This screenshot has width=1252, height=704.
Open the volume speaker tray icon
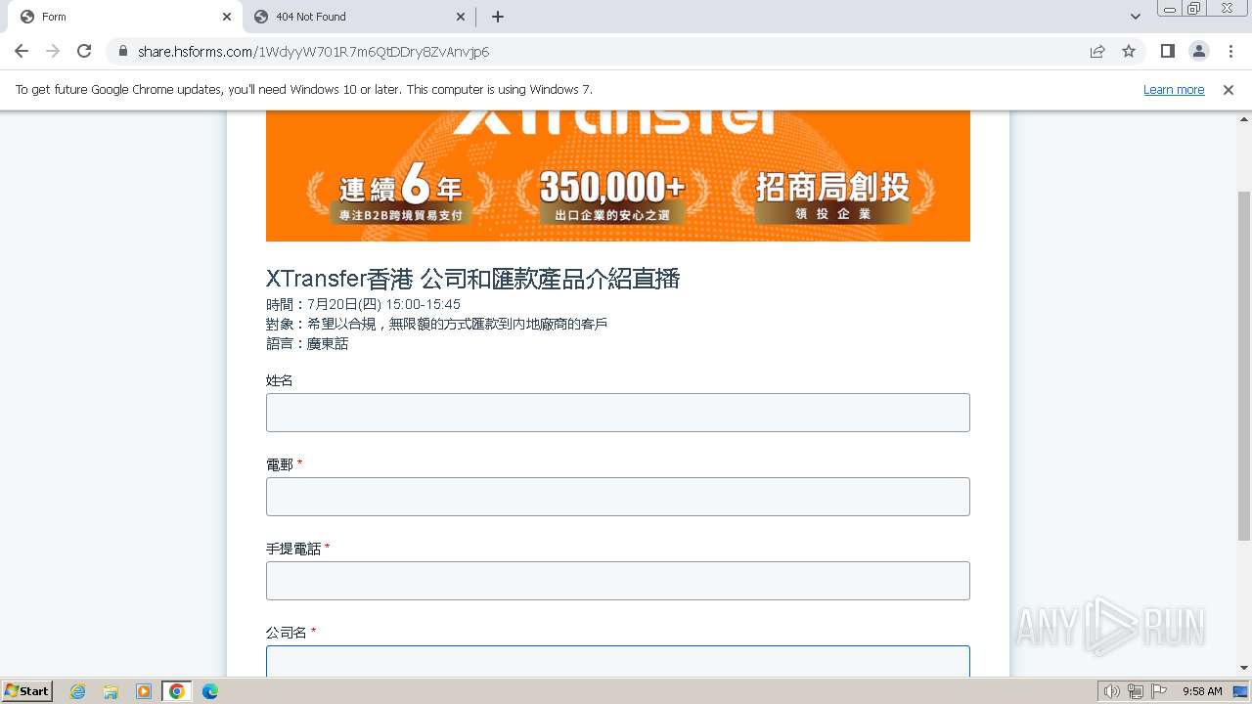click(1112, 691)
